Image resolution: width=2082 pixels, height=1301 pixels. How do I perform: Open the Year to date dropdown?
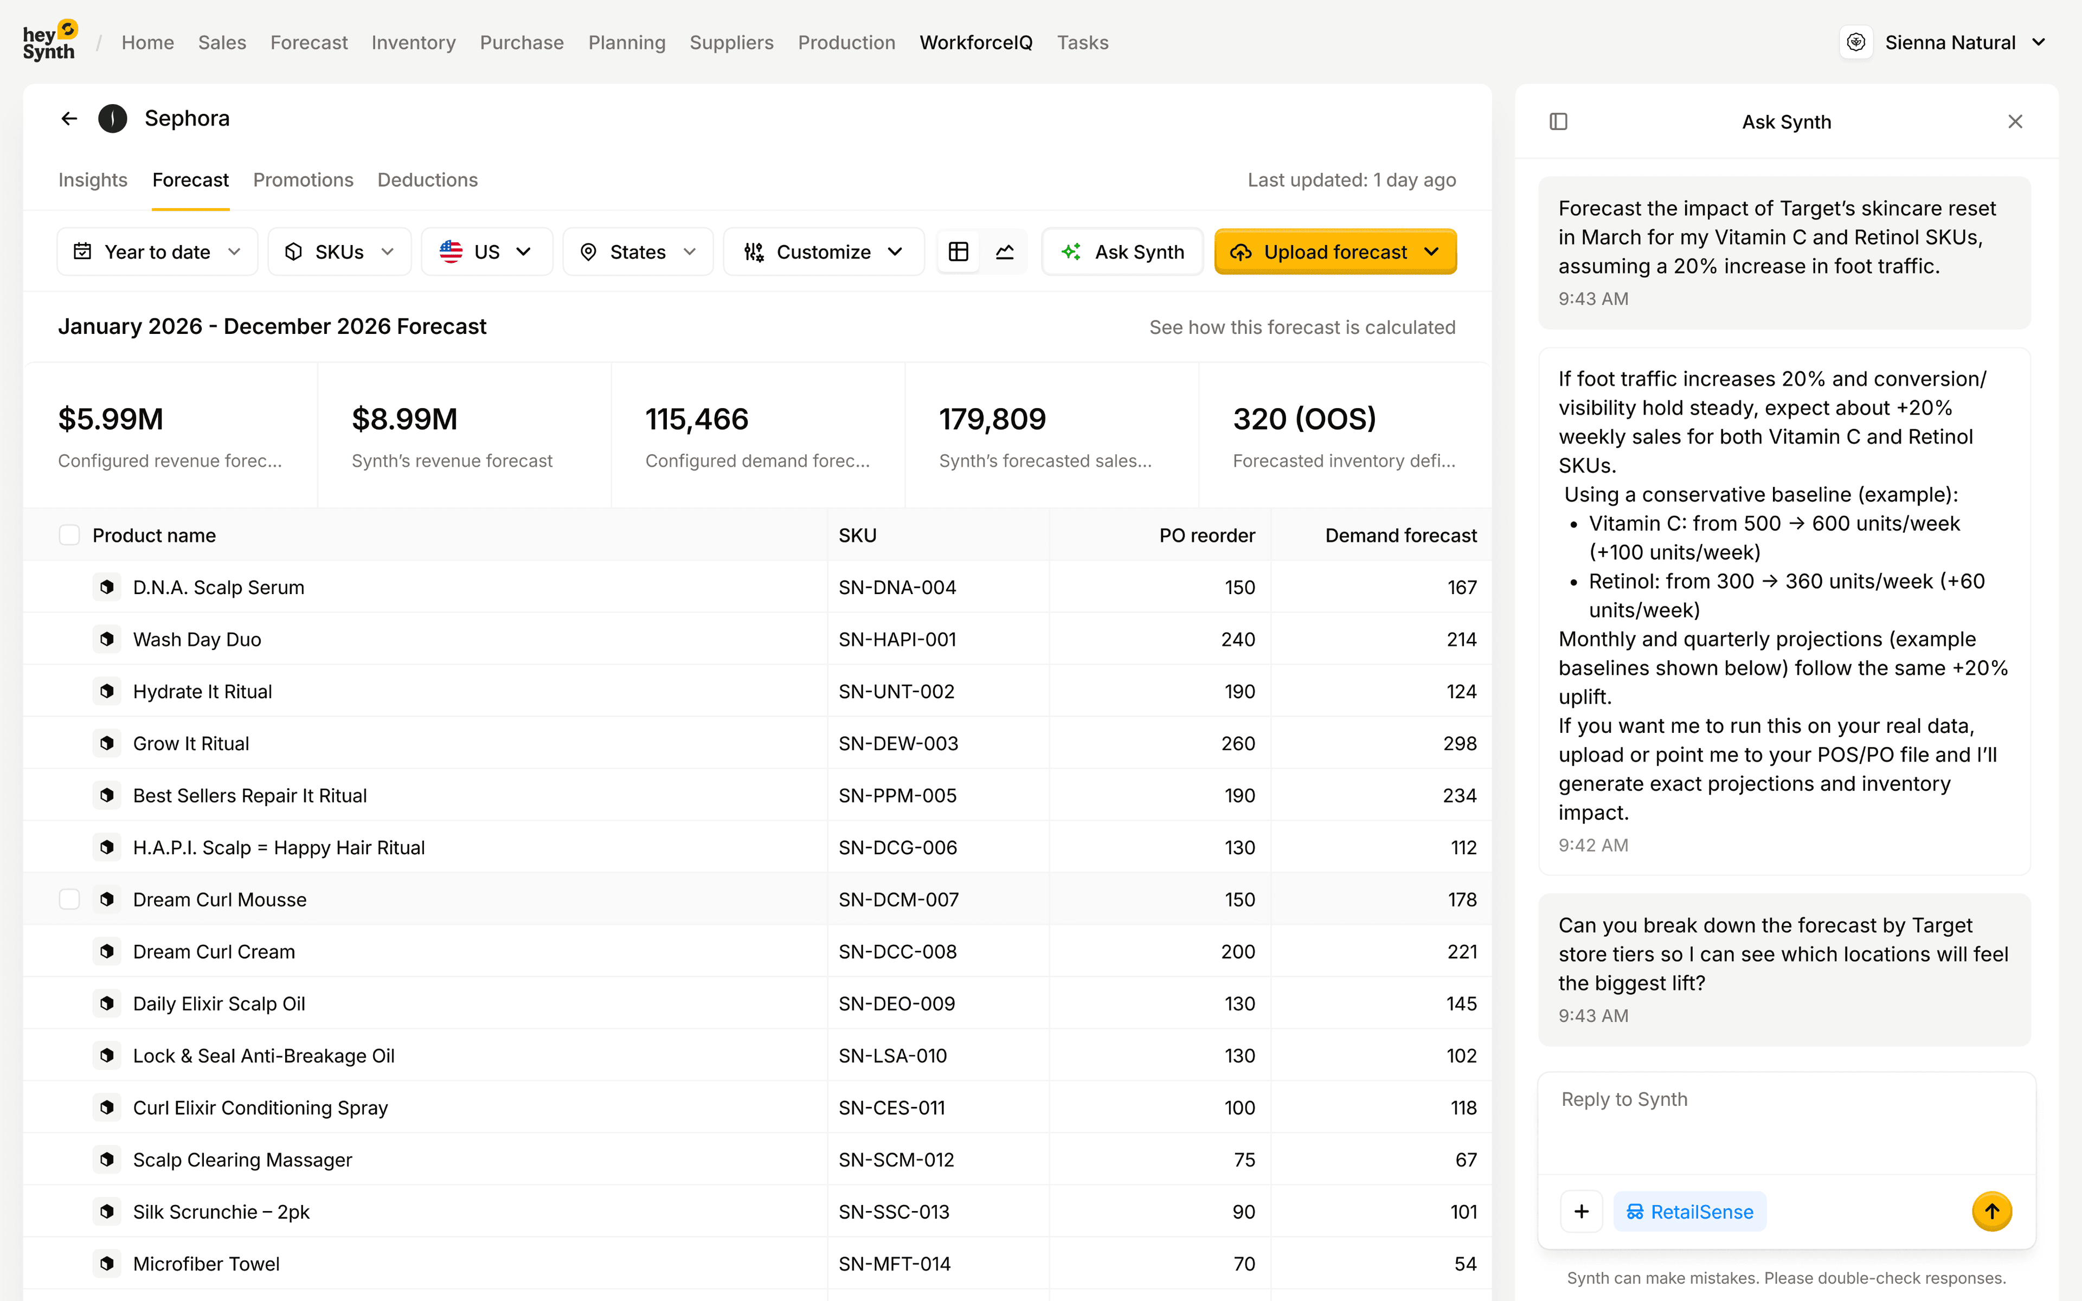[157, 251]
